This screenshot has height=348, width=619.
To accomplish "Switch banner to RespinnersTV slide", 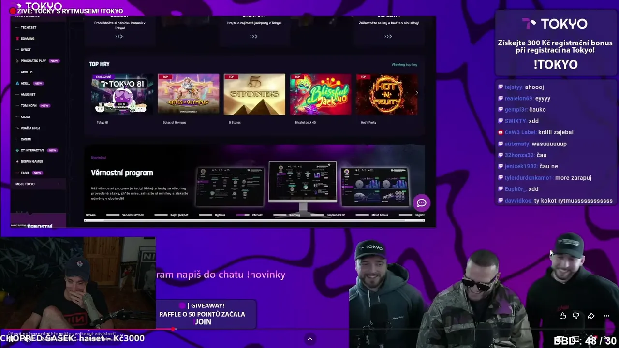I will point(336,215).
